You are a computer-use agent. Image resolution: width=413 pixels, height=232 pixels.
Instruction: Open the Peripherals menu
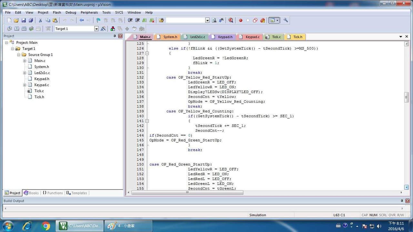pyautogui.click(x=89, y=13)
